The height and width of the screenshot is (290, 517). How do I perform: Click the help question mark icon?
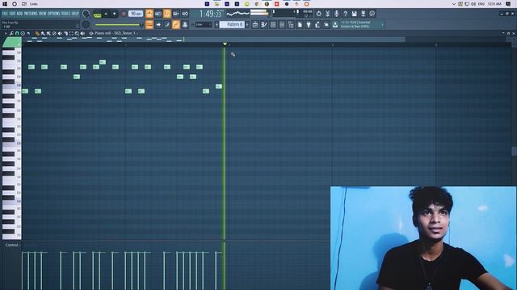pyautogui.click(x=345, y=14)
